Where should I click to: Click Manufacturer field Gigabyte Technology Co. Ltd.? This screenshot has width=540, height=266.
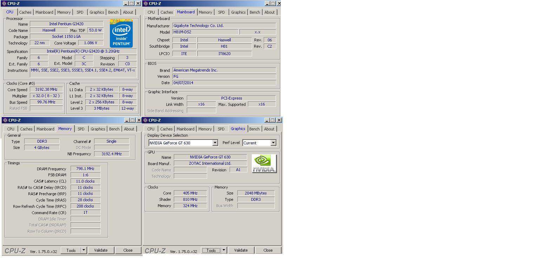pos(224,26)
